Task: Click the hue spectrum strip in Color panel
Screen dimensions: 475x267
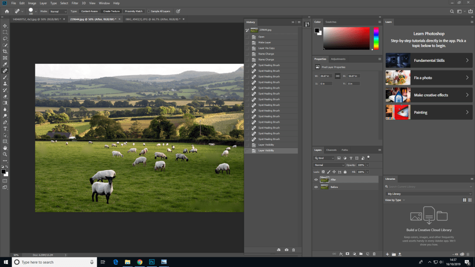Action: point(376,38)
